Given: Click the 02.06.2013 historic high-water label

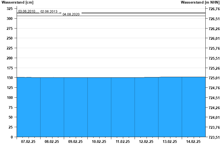Looking at the screenshot, I should 49,12.
